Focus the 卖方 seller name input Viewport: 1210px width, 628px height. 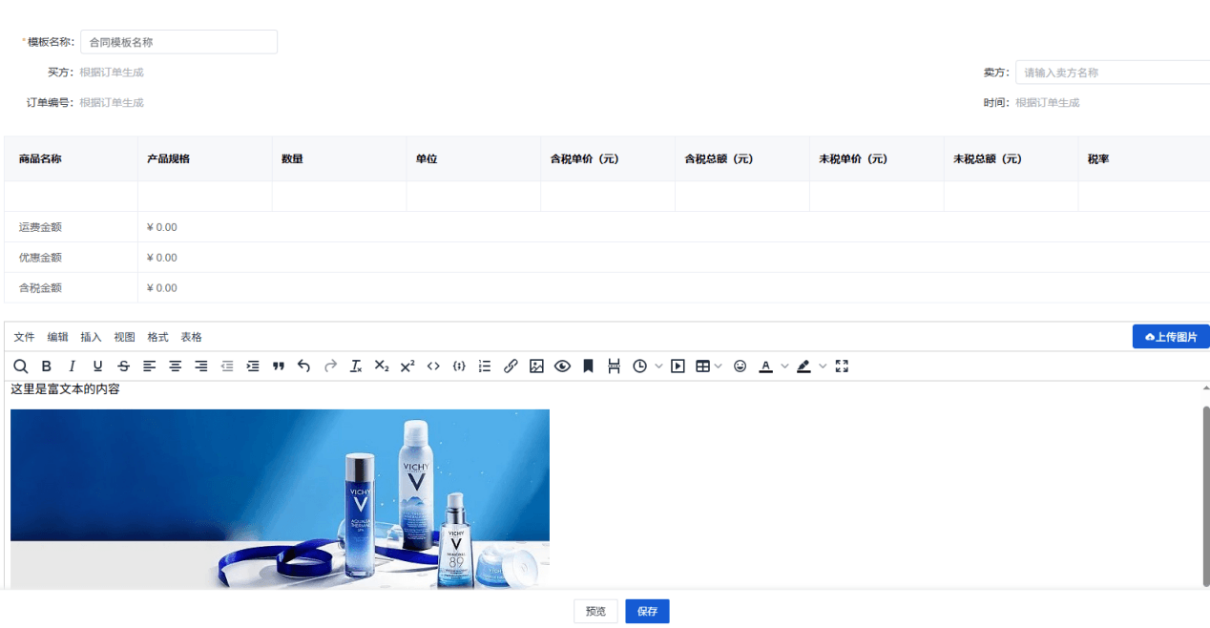1113,73
